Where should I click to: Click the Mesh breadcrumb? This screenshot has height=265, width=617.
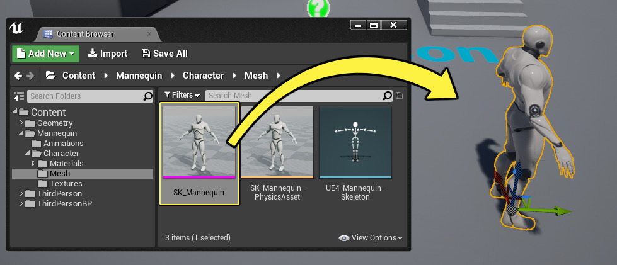click(x=256, y=76)
